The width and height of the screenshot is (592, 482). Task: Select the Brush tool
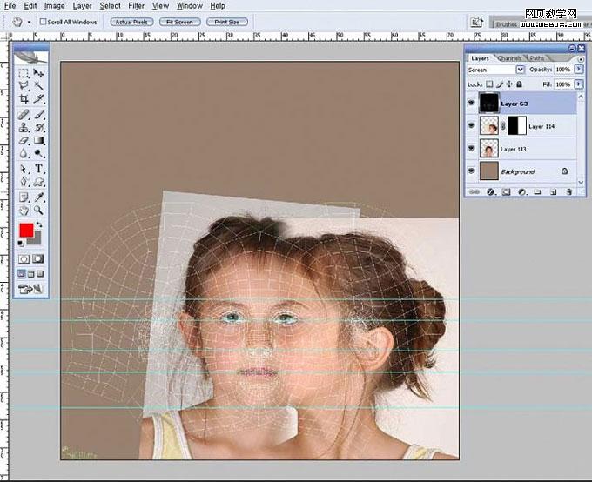pyautogui.click(x=38, y=114)
